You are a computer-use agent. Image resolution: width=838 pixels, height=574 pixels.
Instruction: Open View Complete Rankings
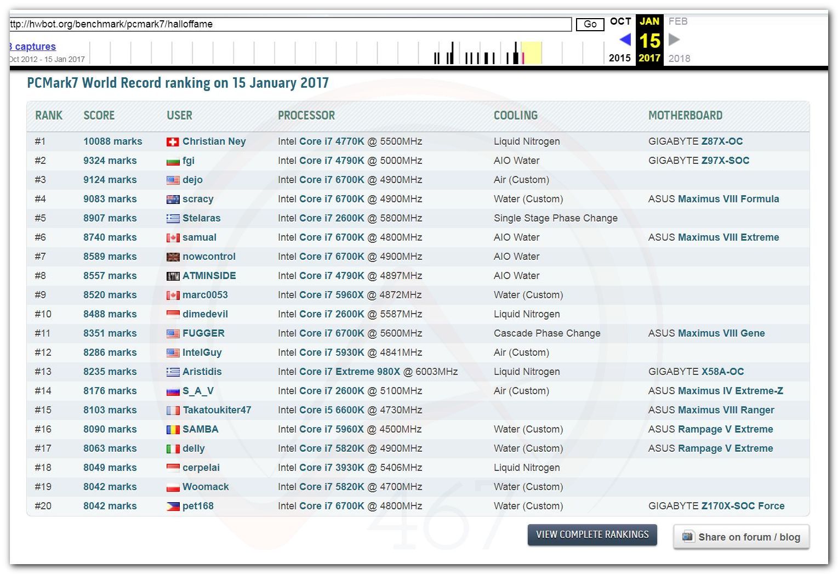pos(592,535)
